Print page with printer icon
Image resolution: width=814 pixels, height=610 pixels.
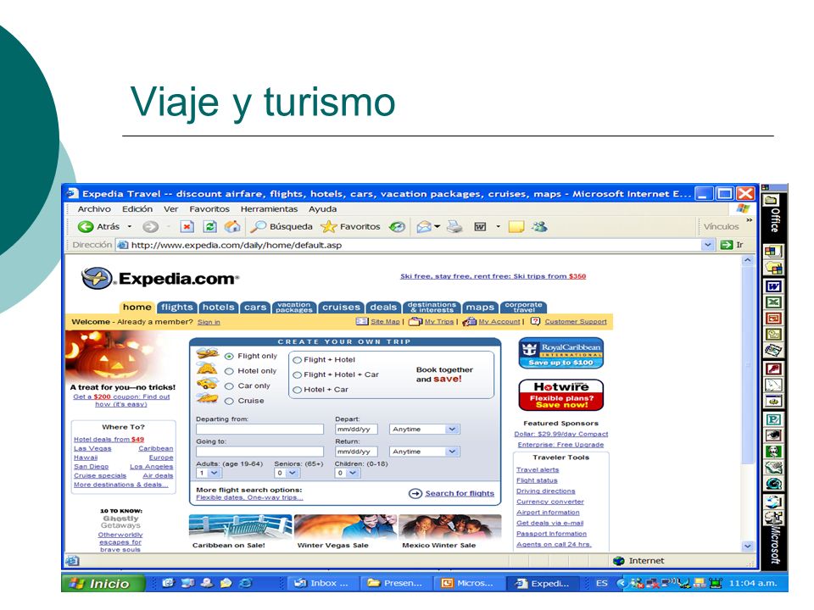[454, 227]
